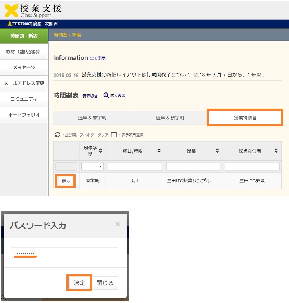Click the user profile icon beside TEST0003
The height and width of the screenshot is (303, 289).
pos(9,24)
